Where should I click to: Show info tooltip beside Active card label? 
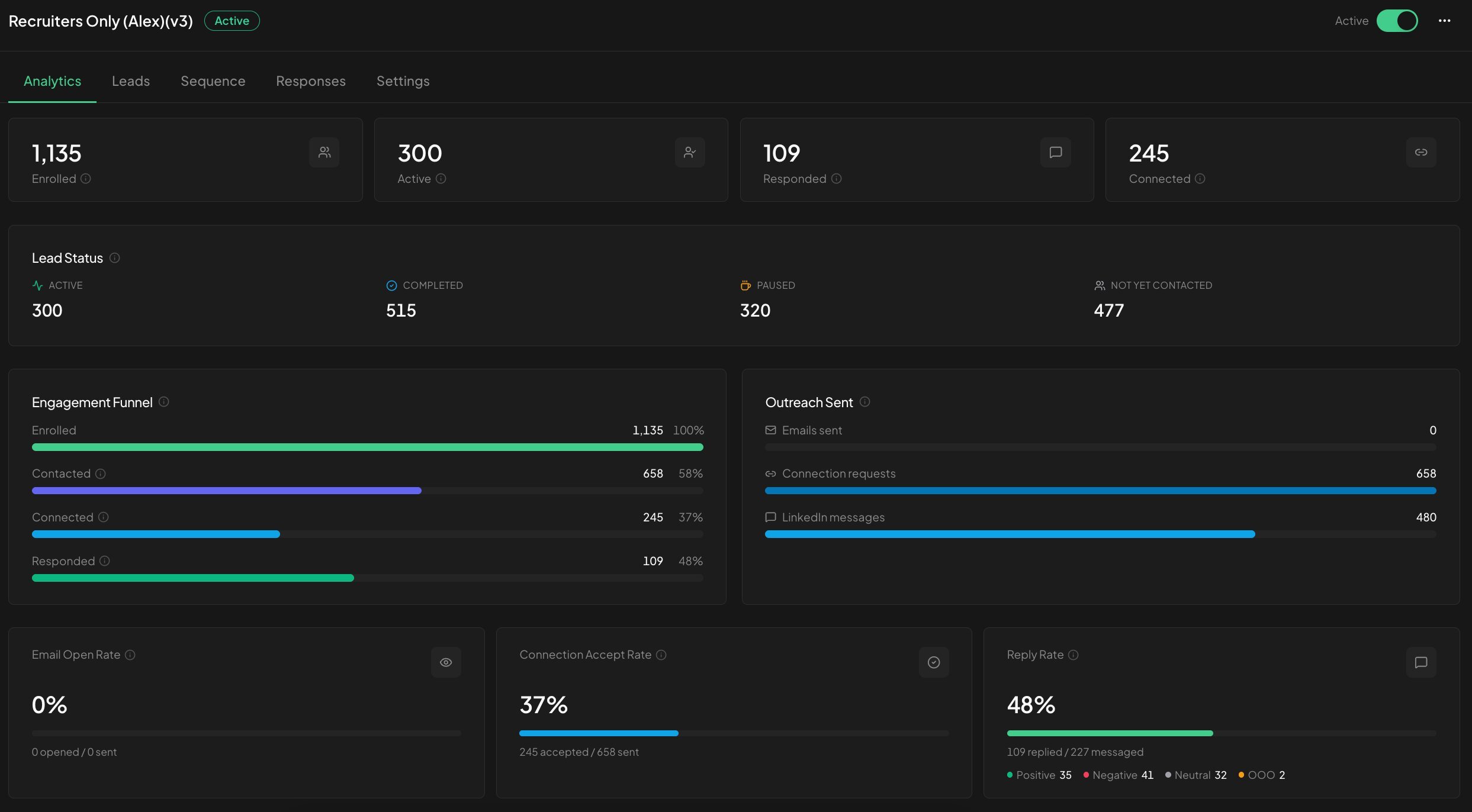click(441, 179)
